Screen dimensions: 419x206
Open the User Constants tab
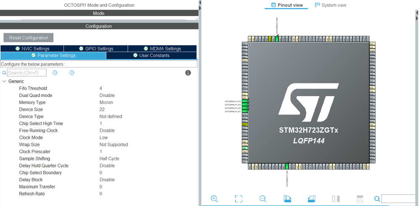[152, 55]
